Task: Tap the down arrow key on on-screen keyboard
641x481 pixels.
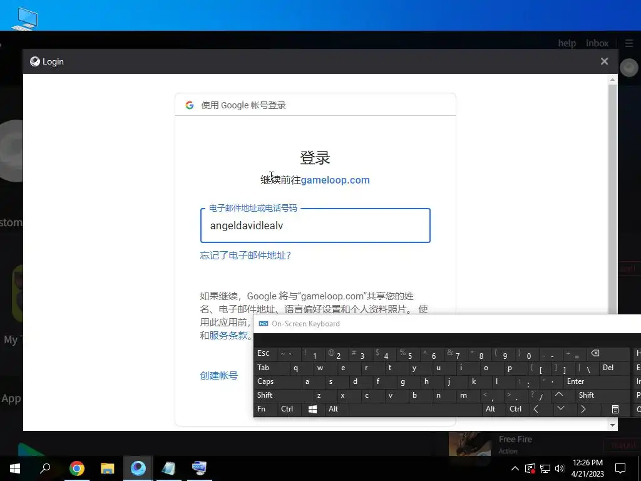Action: [x=565, y=409]
